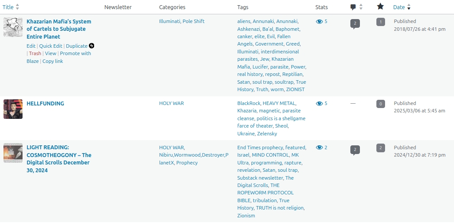This screenshot has height=223, width=454.
Task: Open Quick Edit for Khazarian Mafia post
Action: tap(51, 46)
